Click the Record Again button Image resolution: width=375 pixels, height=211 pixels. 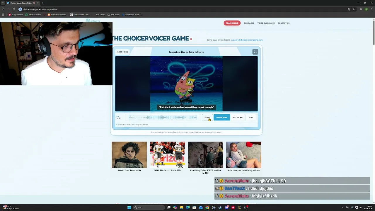[x=222, y=118]
